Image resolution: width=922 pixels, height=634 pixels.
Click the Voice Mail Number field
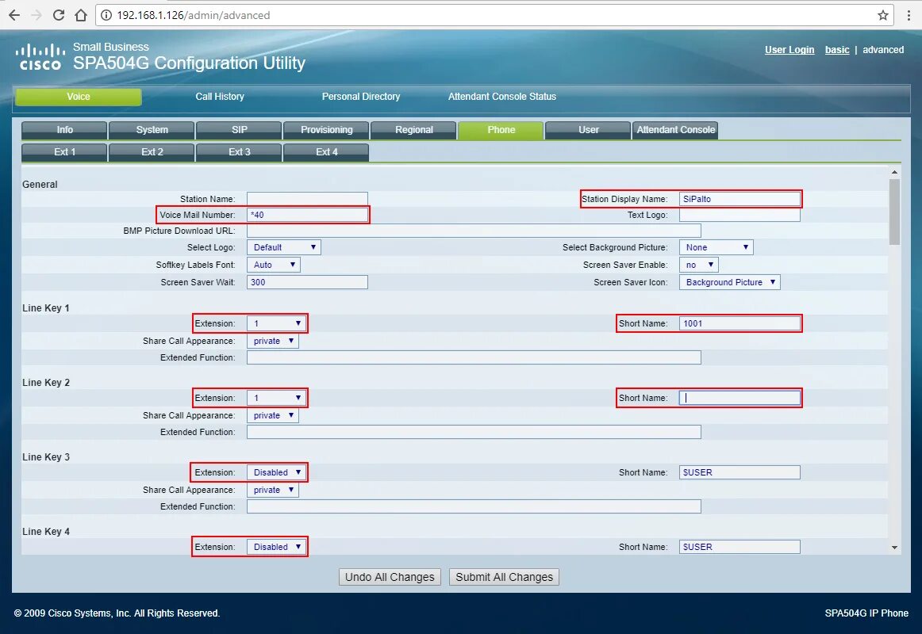coord(307,215)
